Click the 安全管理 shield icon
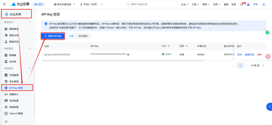 pos(6,81)
